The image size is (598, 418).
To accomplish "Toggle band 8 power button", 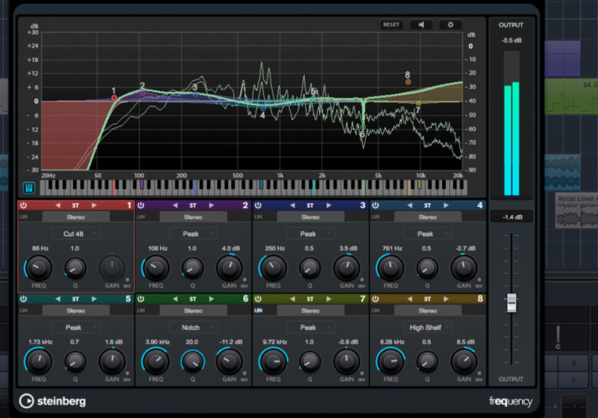I will click(375, 299).
